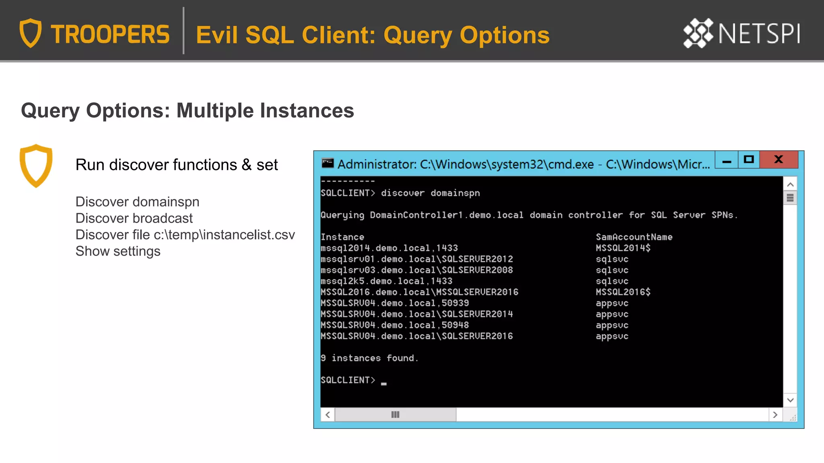Screen dimensions: 824x463
Task: Minimize the Administrator cmd.exe window
Action: point(727,160)
